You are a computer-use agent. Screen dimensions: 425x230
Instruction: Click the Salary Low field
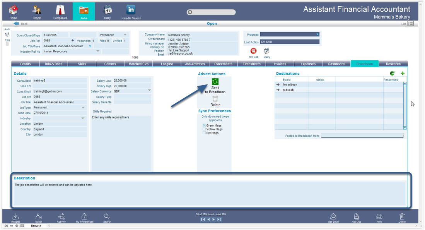[x=132, y=81]
